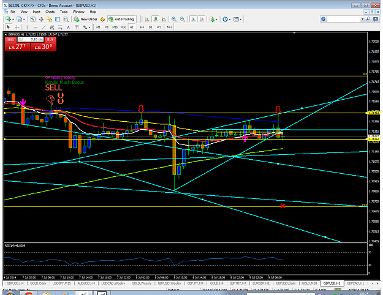Select the crosshair tool

click(17, 27)
